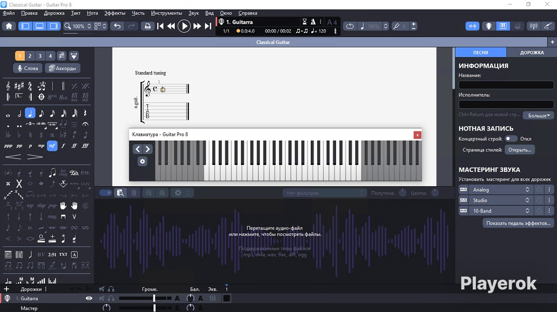This screenshot has height=312, width=557.
Task: Jump to the last bar
Action: point(208,26)
